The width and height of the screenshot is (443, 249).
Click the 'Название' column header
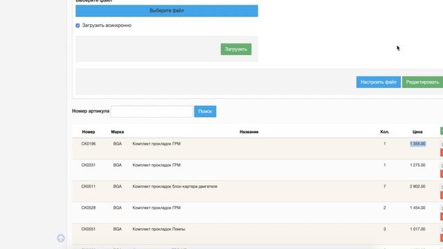click(249, 132)
